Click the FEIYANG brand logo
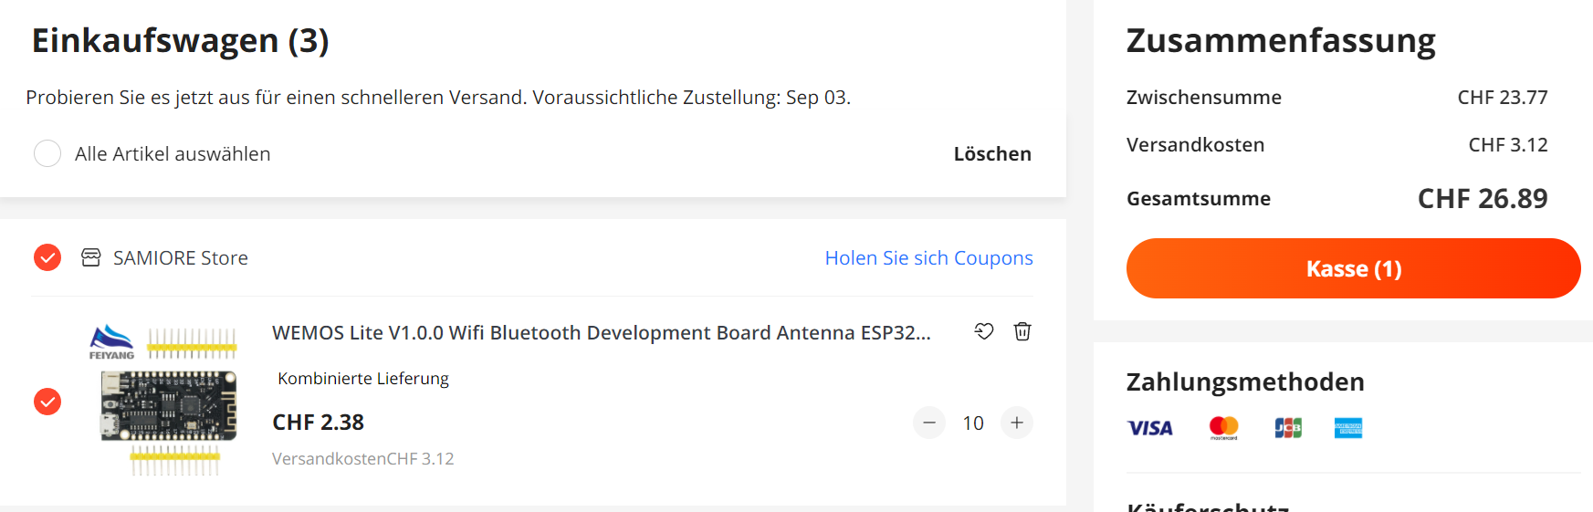This screenshot has width=1593, height=512. pyautogui.click(x=111, y=342)
